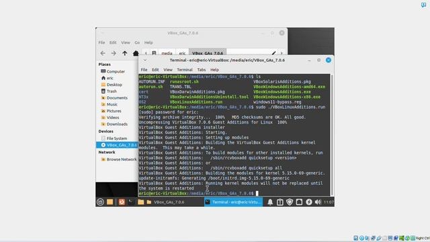
Task: Open the Linux Mint start menu
Action: coord(100,202)
